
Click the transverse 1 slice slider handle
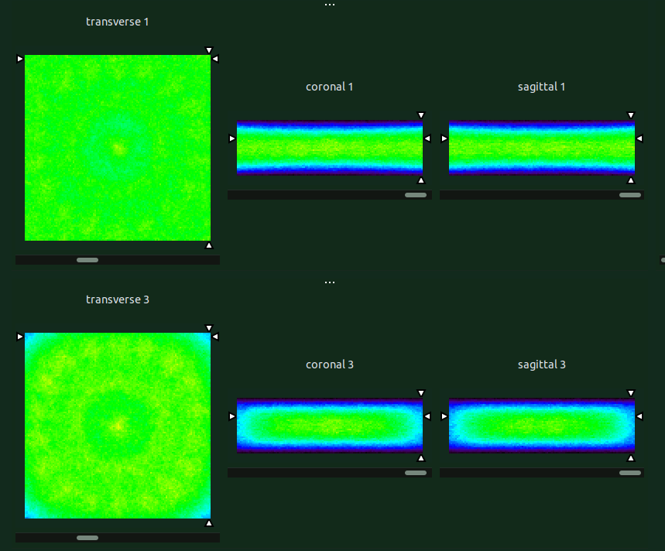click(x=87, y=260)
